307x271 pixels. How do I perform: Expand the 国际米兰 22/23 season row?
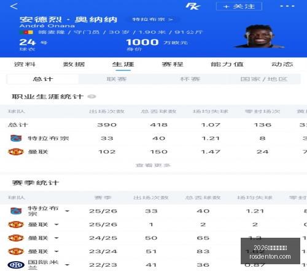coord(67,265)
